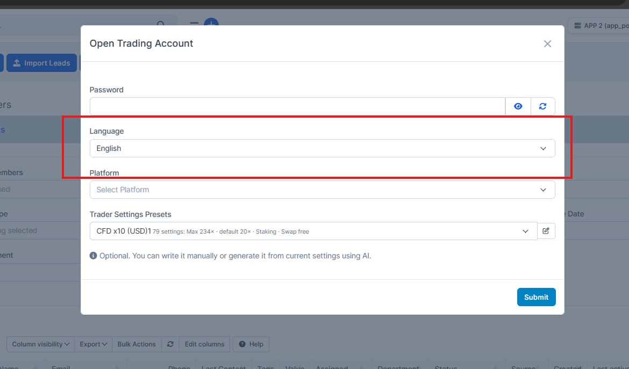The image size is (629, 369).
Task: Open Bulk Actions
Action: click(x=137, y=344)
